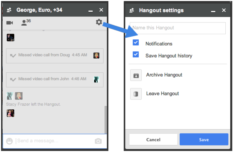Viewport: 233px width, 152px height.
Task: Click the 'Notifications' label text
Action: 159,44
